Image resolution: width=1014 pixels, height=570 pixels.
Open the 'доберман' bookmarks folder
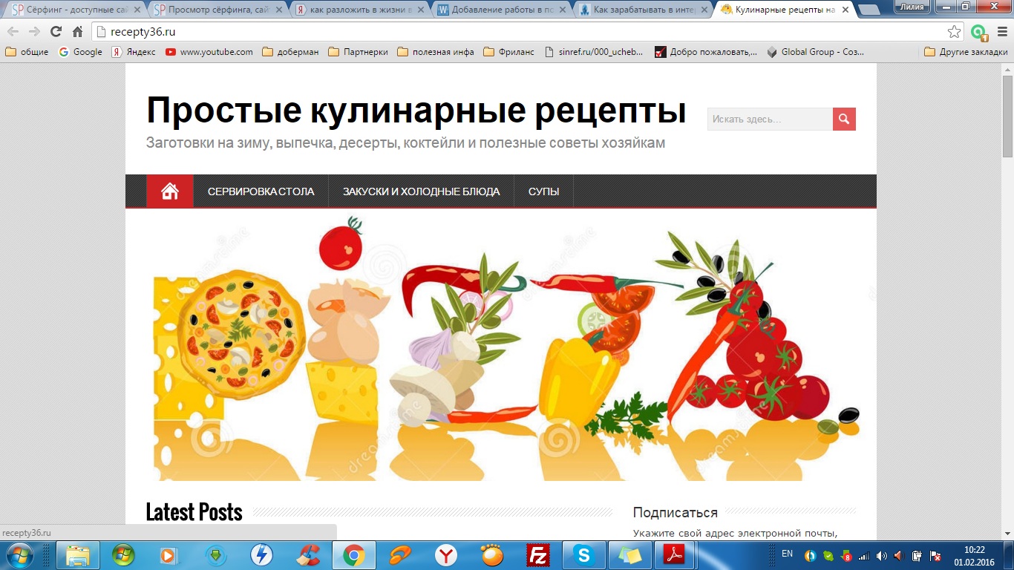tap(290, 52)
